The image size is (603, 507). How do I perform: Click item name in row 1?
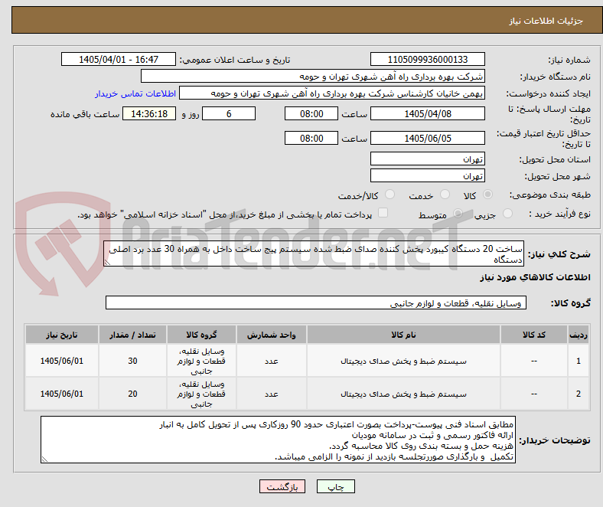point(403,361)
